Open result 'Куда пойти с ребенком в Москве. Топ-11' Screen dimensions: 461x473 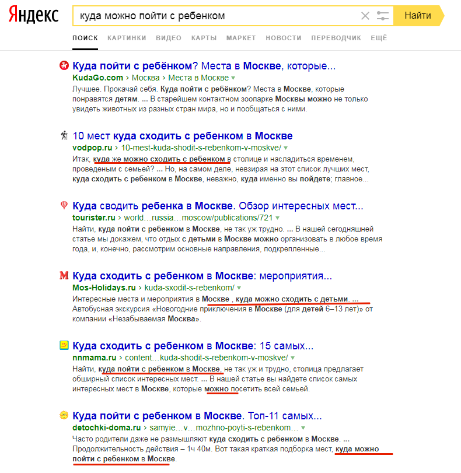pos(197,416)
